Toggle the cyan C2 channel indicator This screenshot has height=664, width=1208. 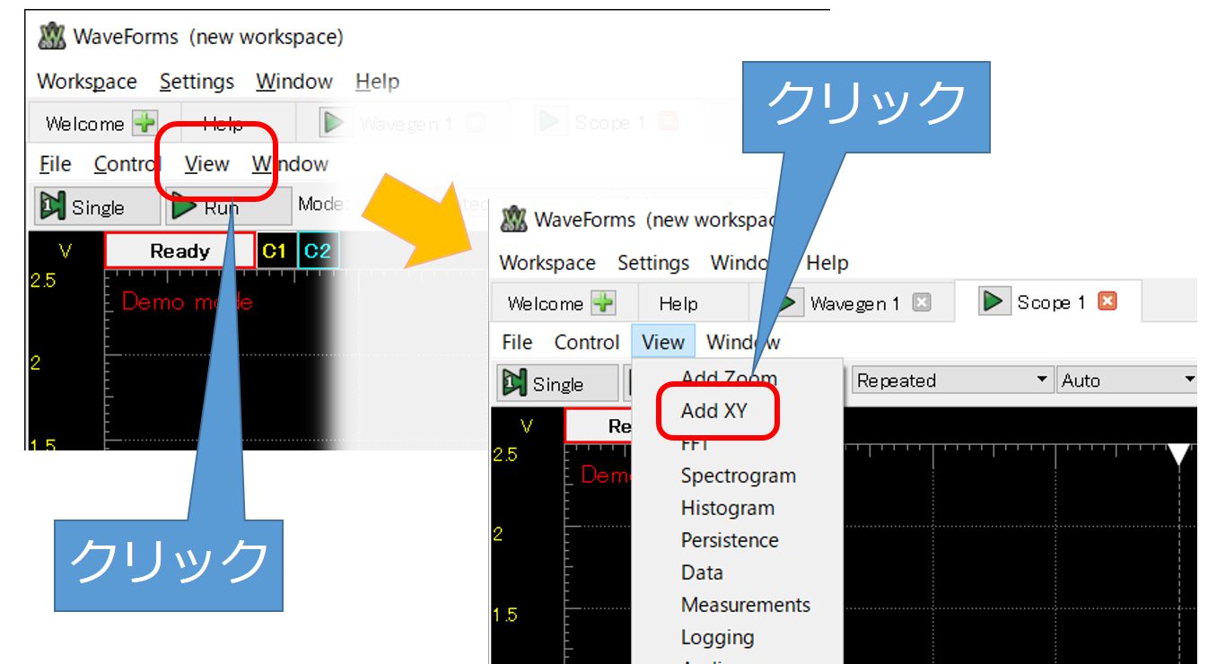pos(317,251)
